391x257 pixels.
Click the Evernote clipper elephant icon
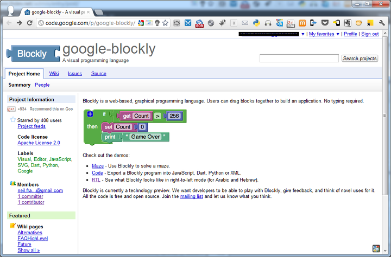(x=348, y=23)
